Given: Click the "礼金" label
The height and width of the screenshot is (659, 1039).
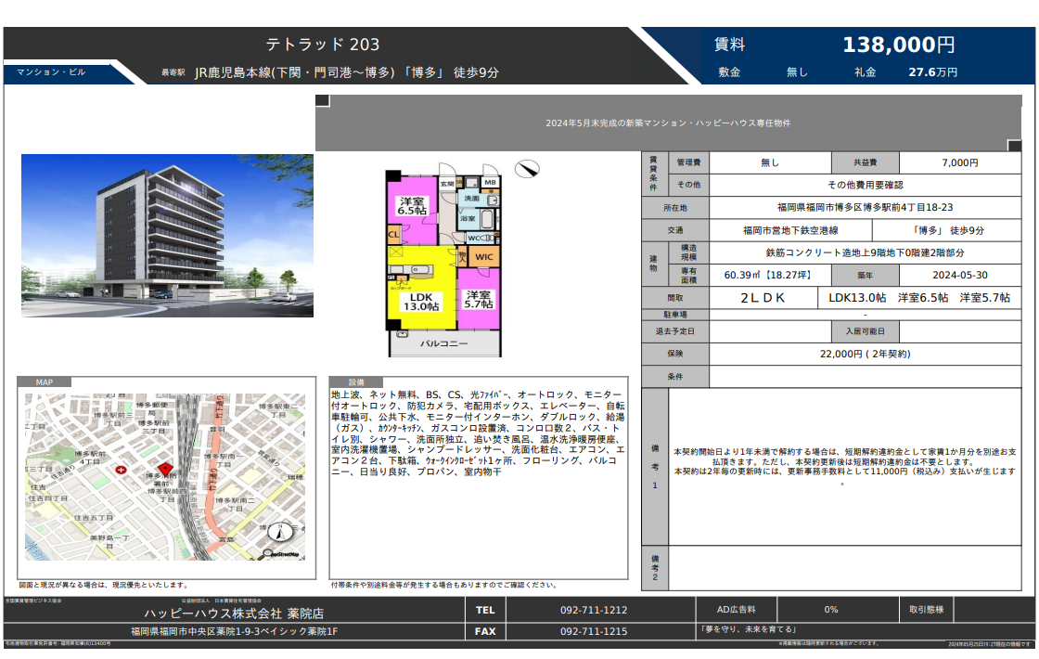Looking at the screenshot, I should [866, 71].
